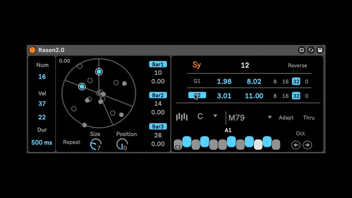Click the blue A-sharp keyboard key

(267, 142)
